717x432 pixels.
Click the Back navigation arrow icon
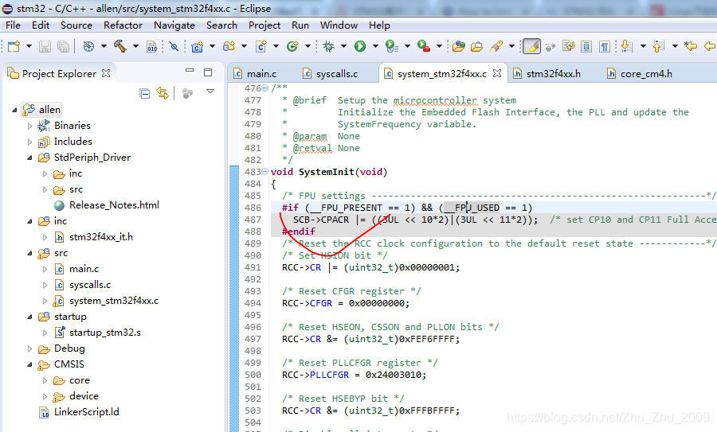click(710, 46)
